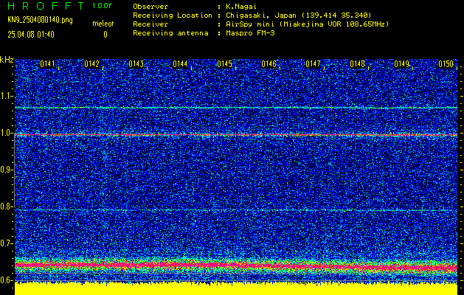Click the observer name K.Nagai
464x295 pixels.
(x=241, y=7)
